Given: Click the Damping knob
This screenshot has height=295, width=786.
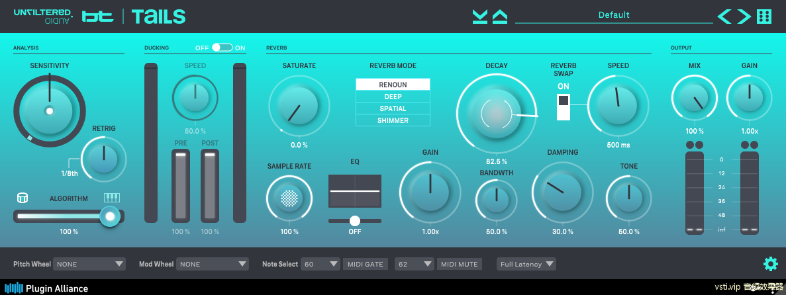Looking at the screenshot, I should click(562, 192).
